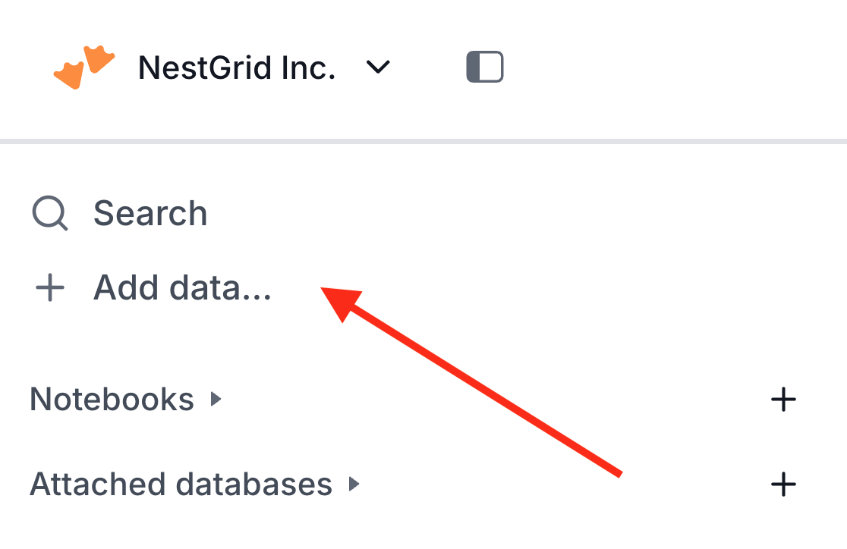Click the small arrow after the Notebooks label
847x549 pixels.
(216, 399)
